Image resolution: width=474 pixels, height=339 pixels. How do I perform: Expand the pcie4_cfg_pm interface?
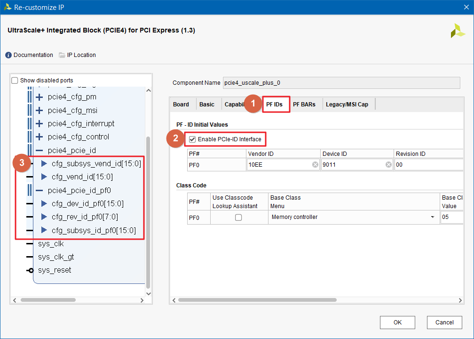[39, 97]
